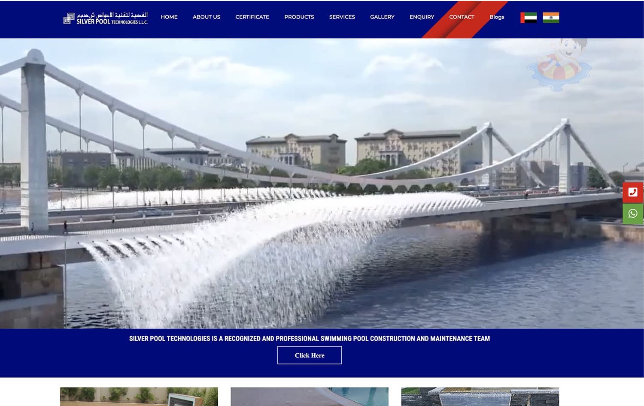Screen dimensions: 644x406
Task: Select the UAE flag icon
Action: pos(529,18)
